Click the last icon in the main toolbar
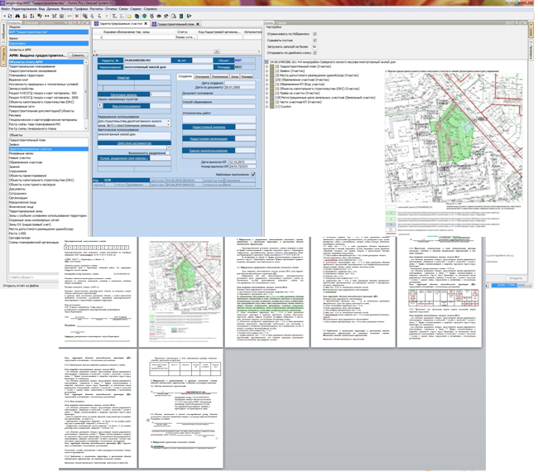The height and width of the screenshot is (472, 538). [189, 16]
